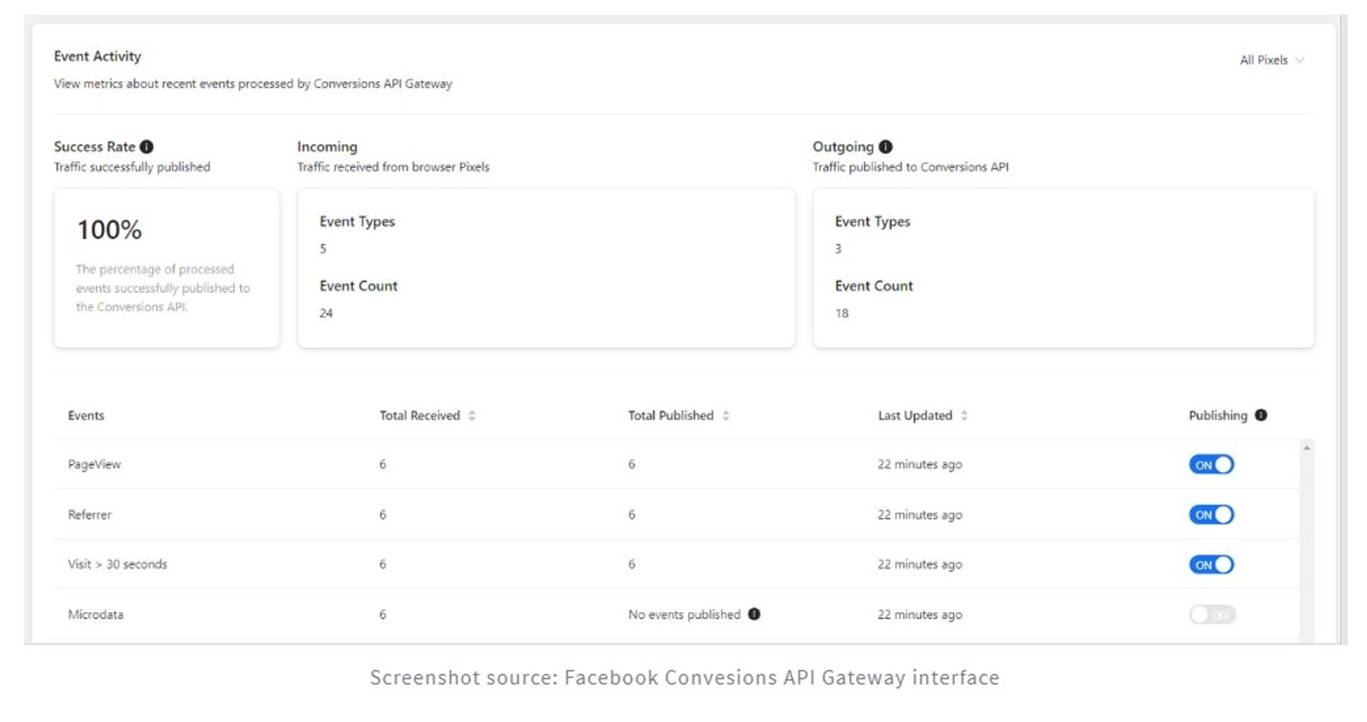Image resolution: width=1367 pixels, height=722 pixels.
Task: Toggle publishing for Visit > 30 seconds
Action: [x=1211, y=564]
